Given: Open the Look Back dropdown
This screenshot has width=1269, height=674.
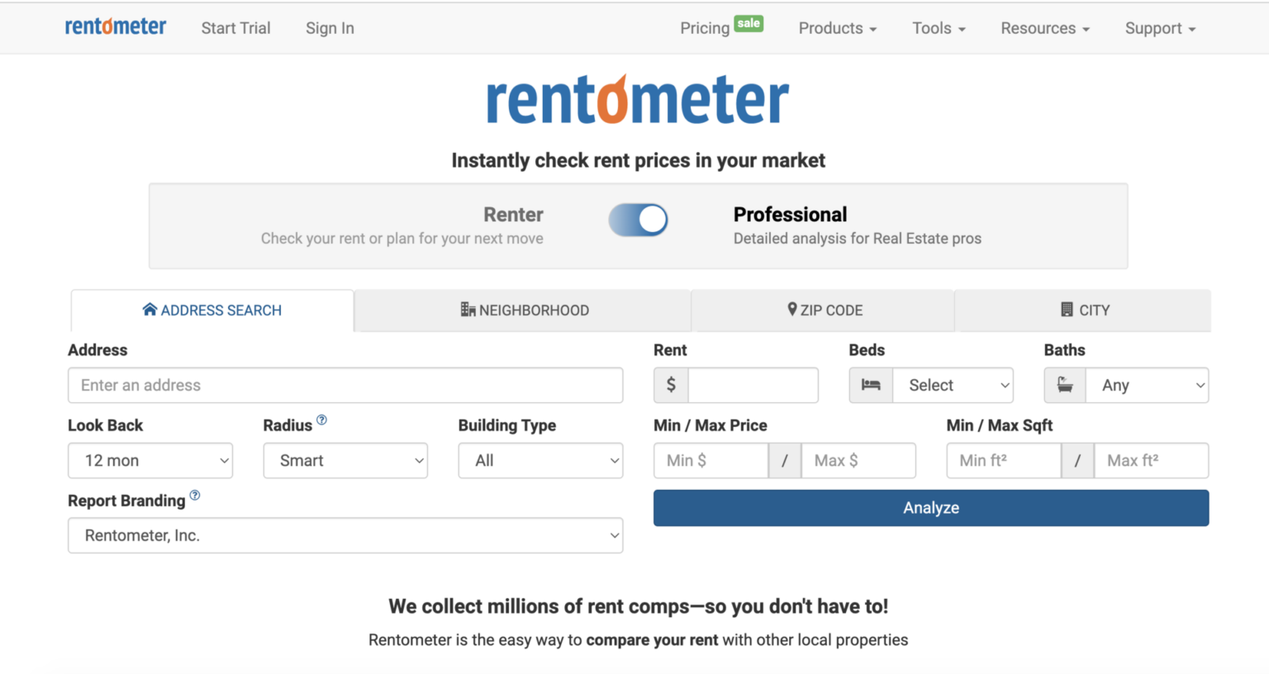Looking at the screenshot, I should point(150,460).
